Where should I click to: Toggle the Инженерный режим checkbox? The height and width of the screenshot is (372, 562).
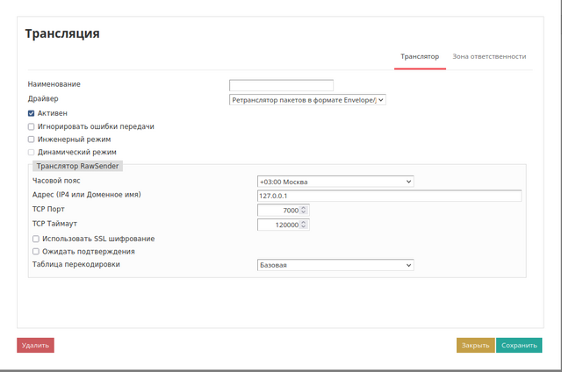point(32,139)
